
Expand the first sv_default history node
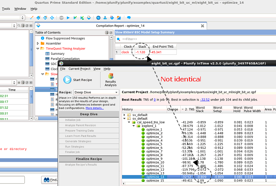[x=124, y=115]
